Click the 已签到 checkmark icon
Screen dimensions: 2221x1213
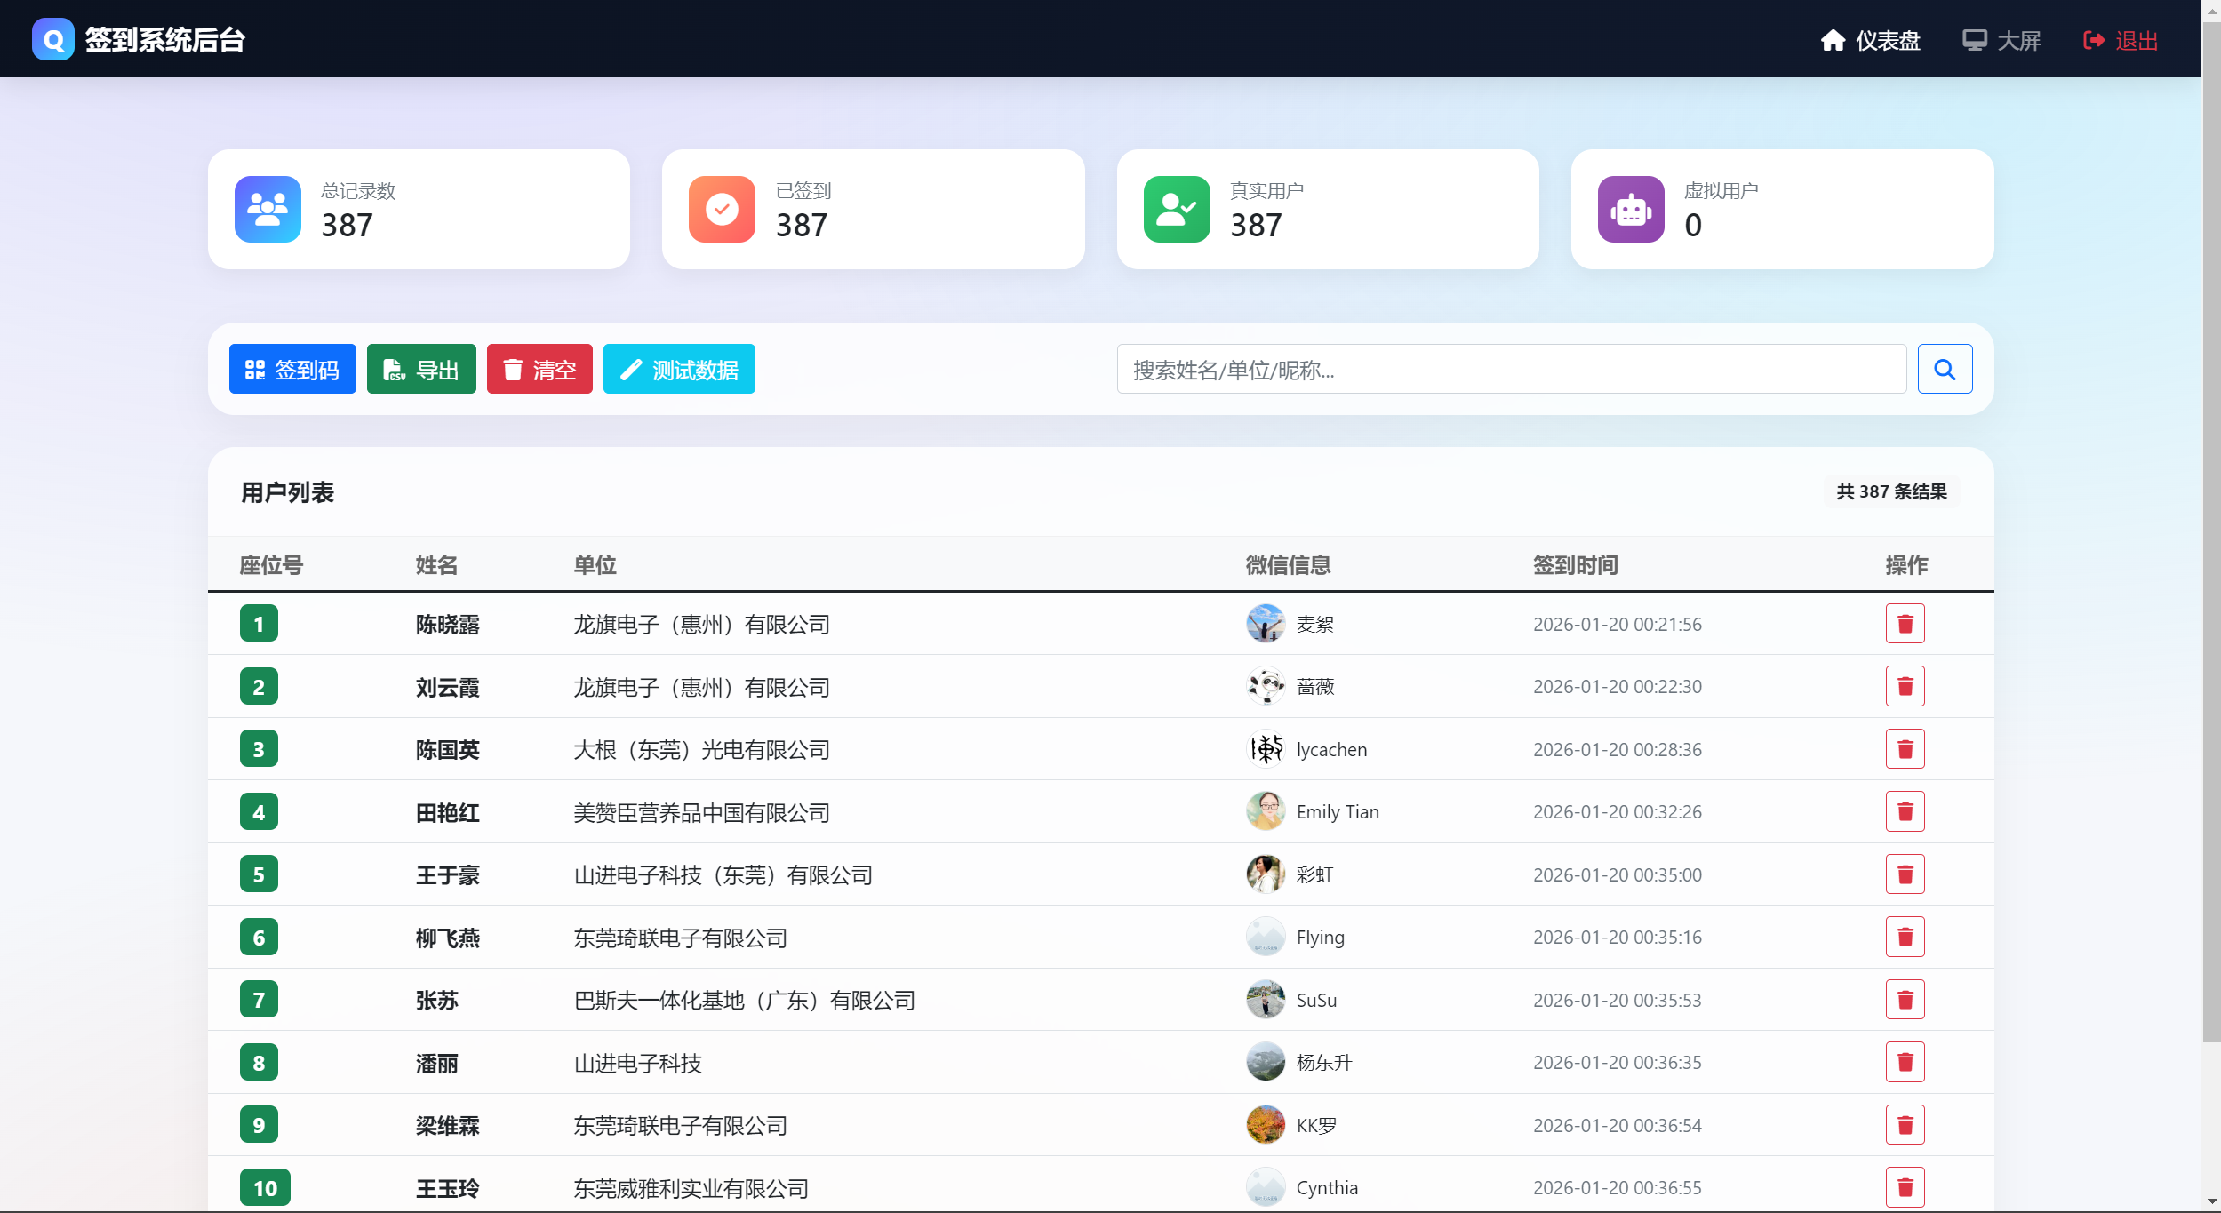pos(722,209)
